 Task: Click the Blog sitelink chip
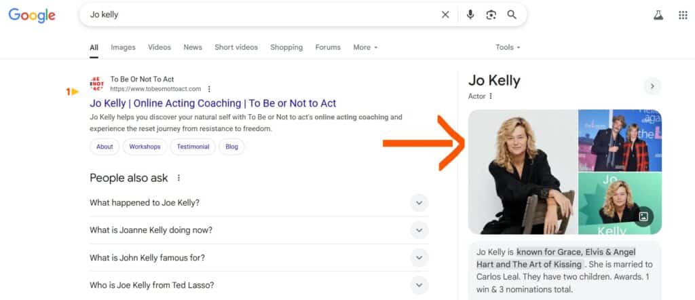click(232, 147)
